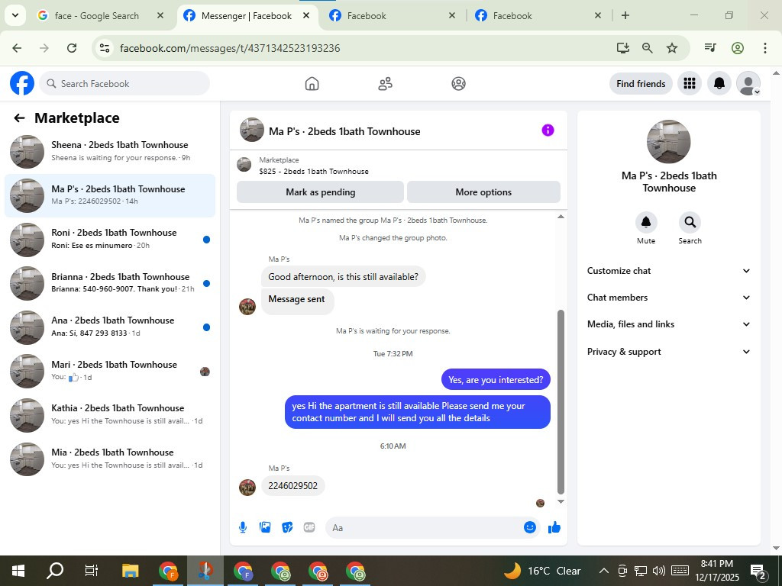Open Roni's Townhouse conversation
Image resolution: width=782 pixels, height=586 pixels.
pos(110,239)
